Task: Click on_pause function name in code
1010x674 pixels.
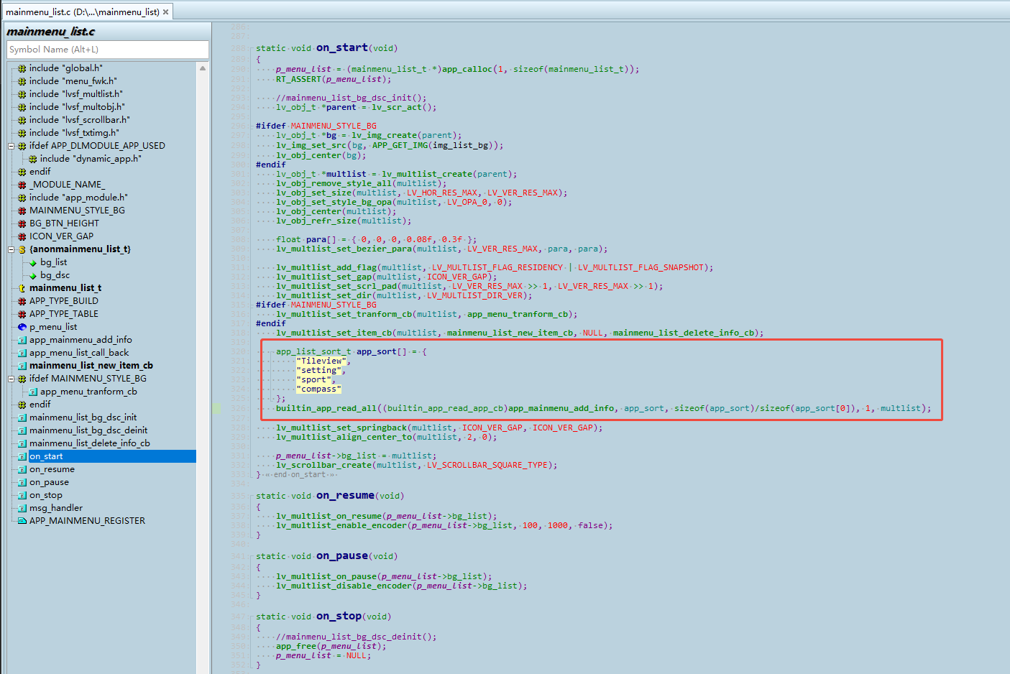Action: coord(342,555)
